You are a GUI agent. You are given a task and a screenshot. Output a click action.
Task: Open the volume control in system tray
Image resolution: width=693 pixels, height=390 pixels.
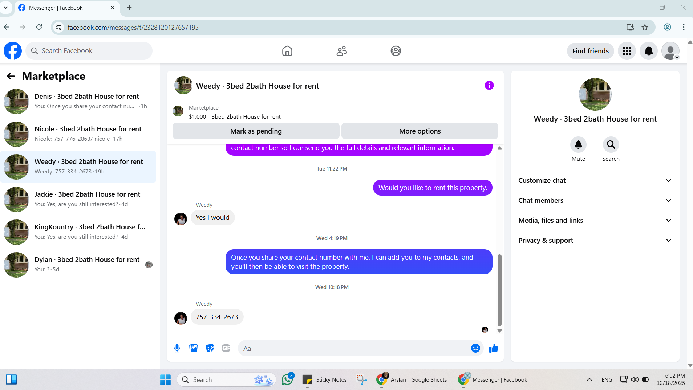(635, 380)
